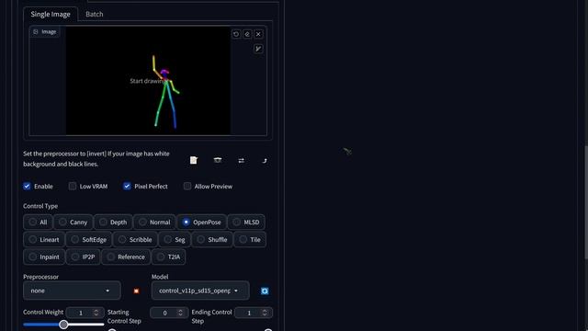
Task: Click the Image label icon
Action: pyautogui.click(x=36, y=32)
